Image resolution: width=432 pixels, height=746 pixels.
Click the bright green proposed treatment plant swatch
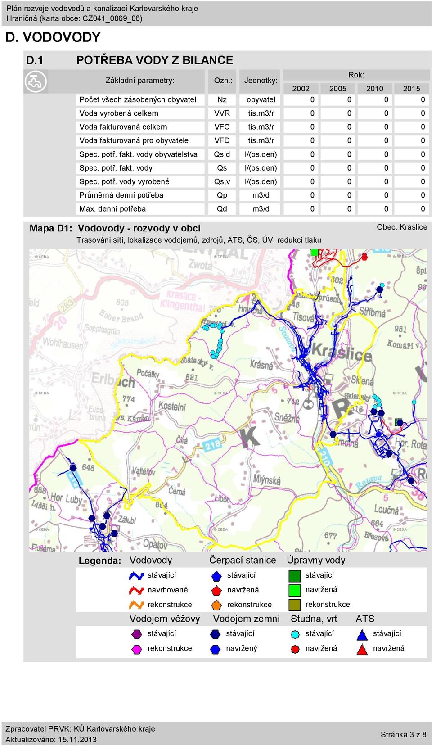pos(294,590)
